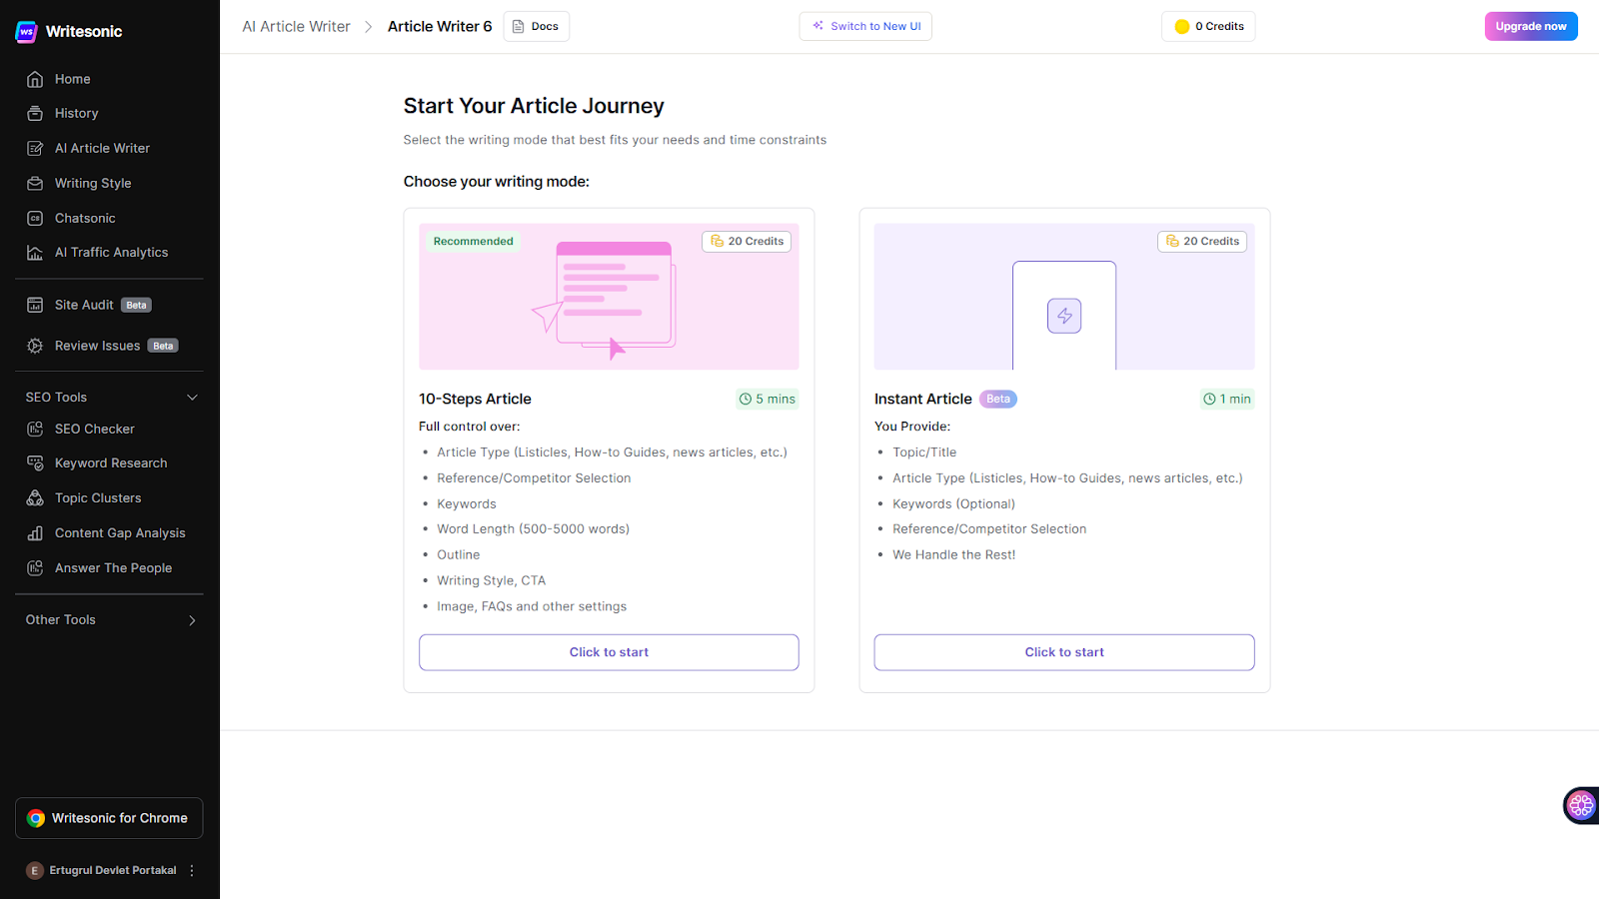Click the yellow coin credits icon

(x=1182, y=27)
